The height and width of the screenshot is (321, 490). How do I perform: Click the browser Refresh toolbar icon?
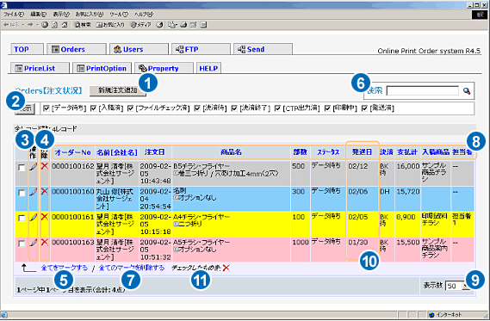click(x=55, y=25)
